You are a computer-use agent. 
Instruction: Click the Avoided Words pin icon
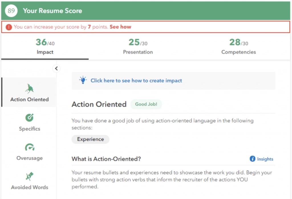pos(29,176)
